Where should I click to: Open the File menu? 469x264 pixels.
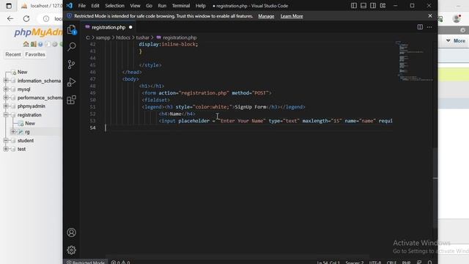click(81, 6)
